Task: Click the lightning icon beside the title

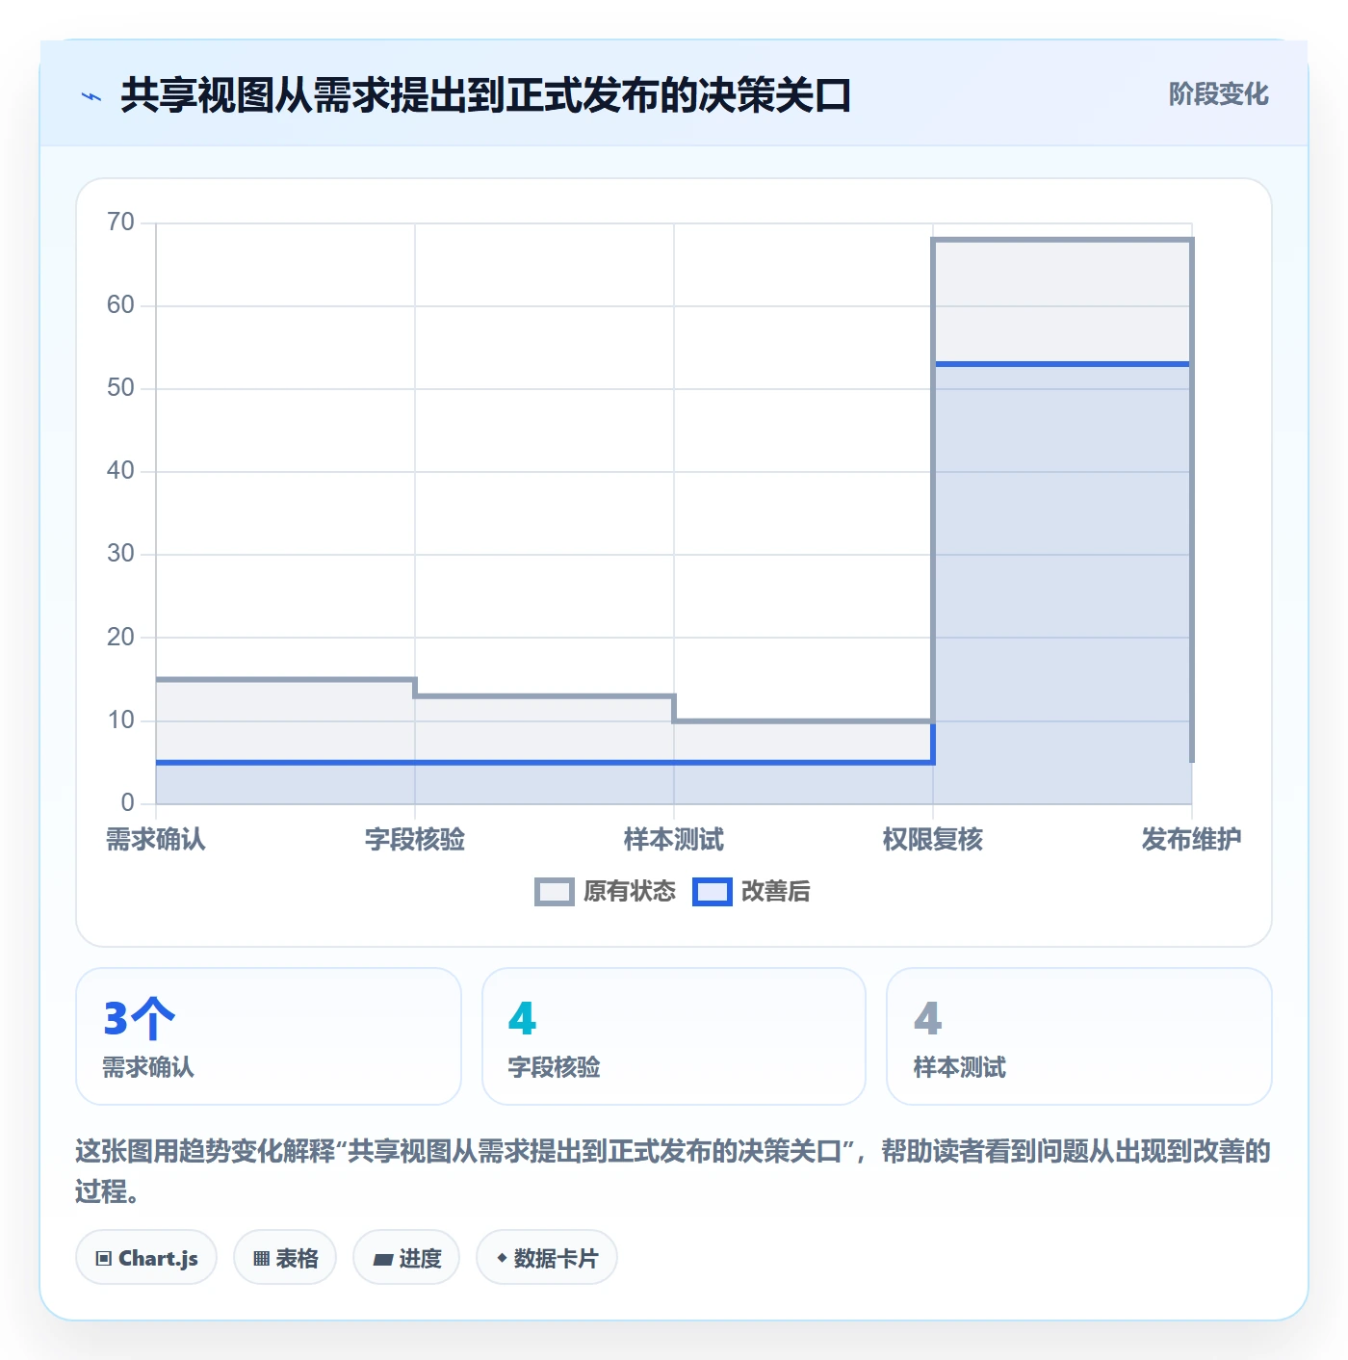Action: coord(91,96)
